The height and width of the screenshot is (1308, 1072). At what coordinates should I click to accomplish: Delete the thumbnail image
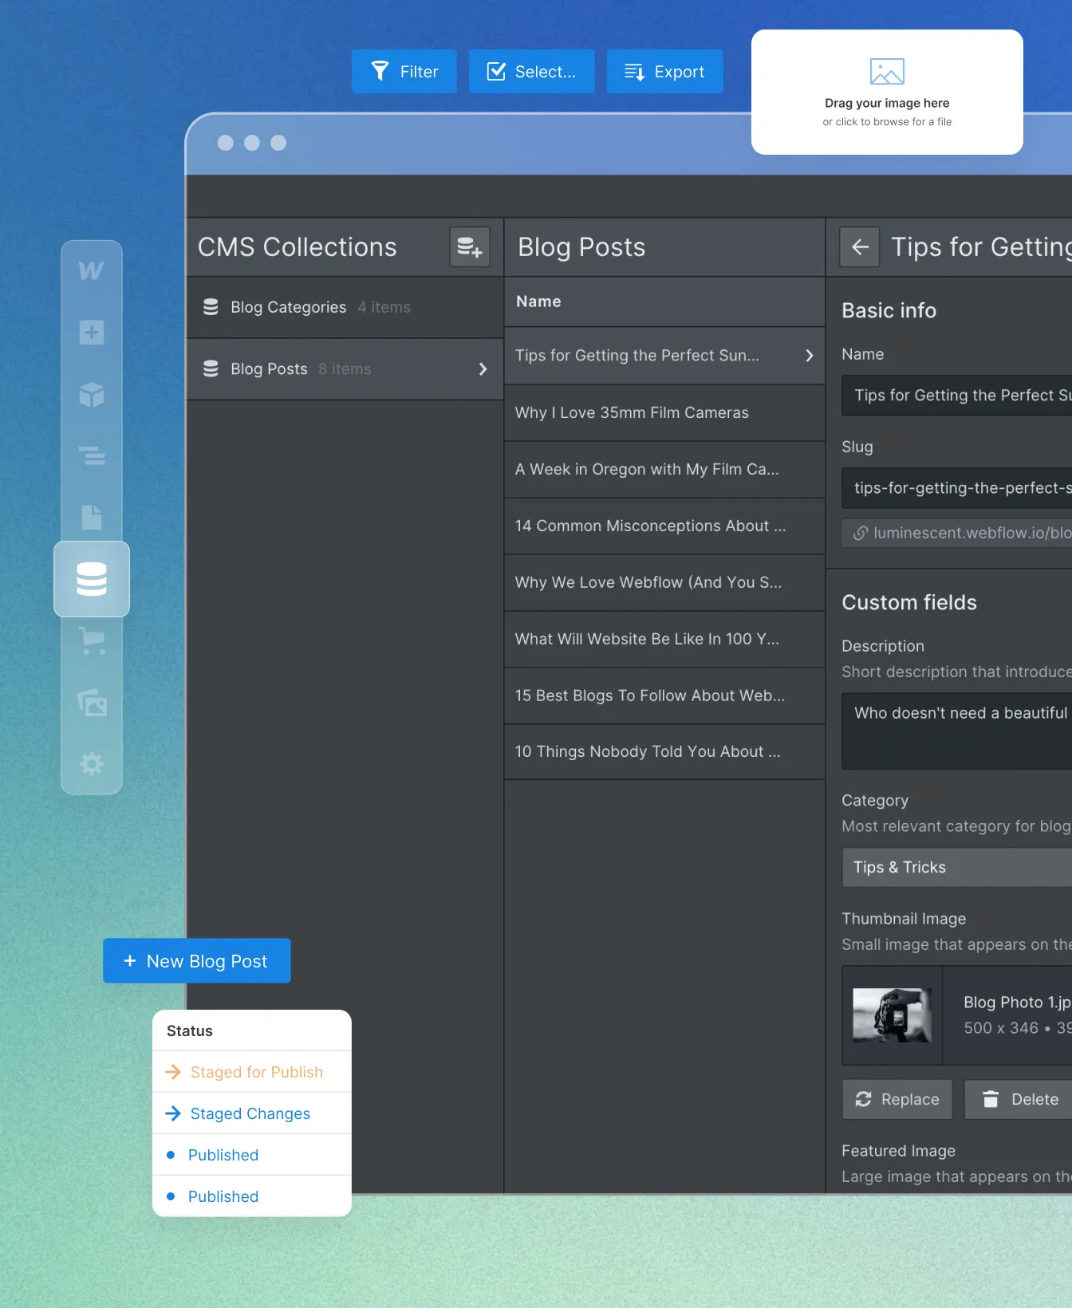point(1020,1099)
